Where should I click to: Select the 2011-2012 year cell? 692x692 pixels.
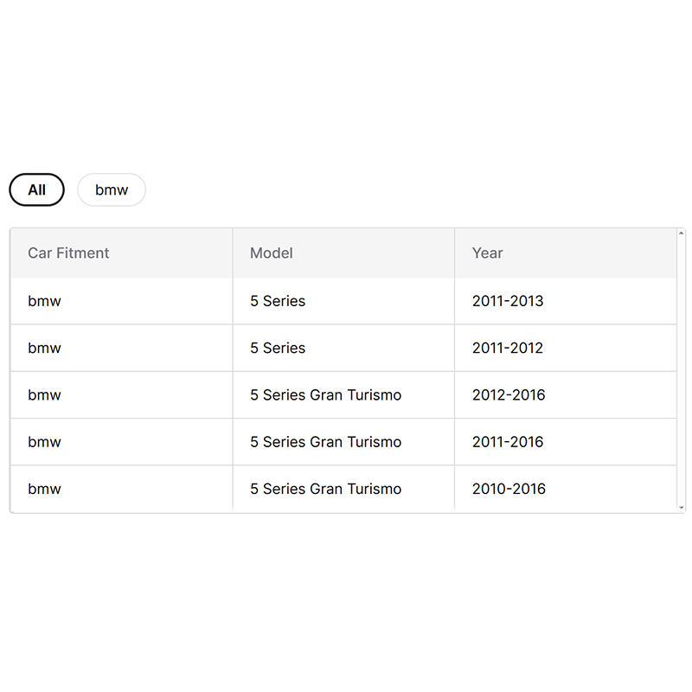pos(508,348)
